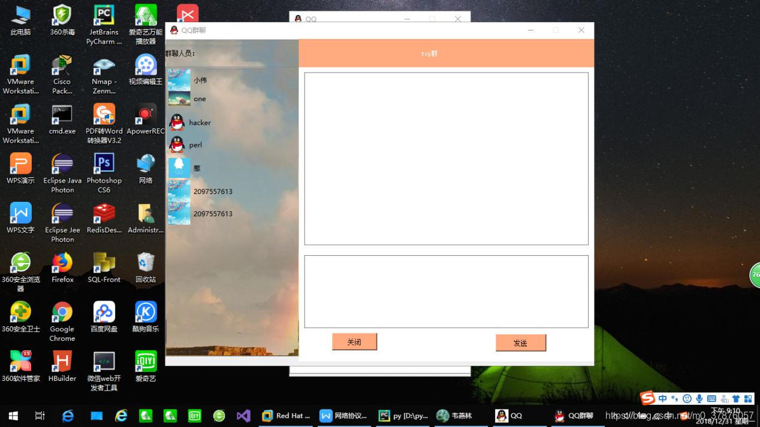This screenshot has width=760, height=427.
Task: Open the 回收站 recycle bin
Action: click(146, 268)
